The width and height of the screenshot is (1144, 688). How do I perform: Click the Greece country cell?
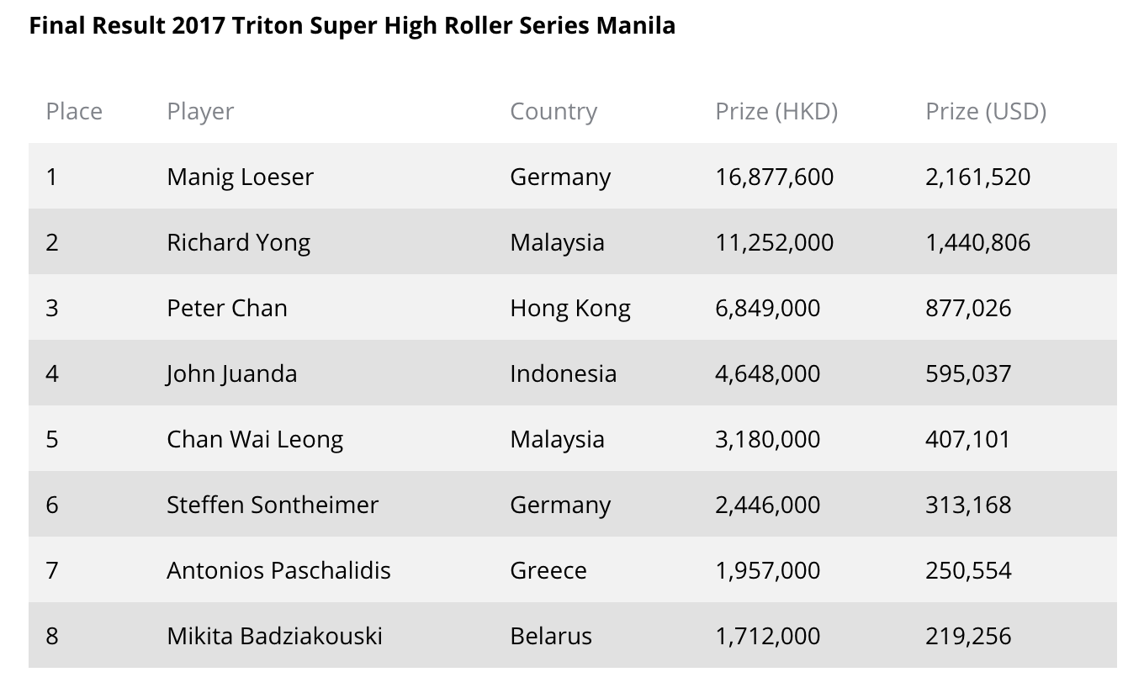pyautogui.click(x=548, y=570)
